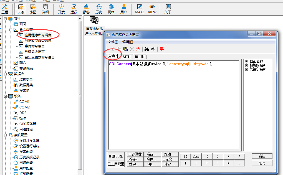283x175 pixels.
Task: Click the 确认 button
Action: click(x=262, y=156)
